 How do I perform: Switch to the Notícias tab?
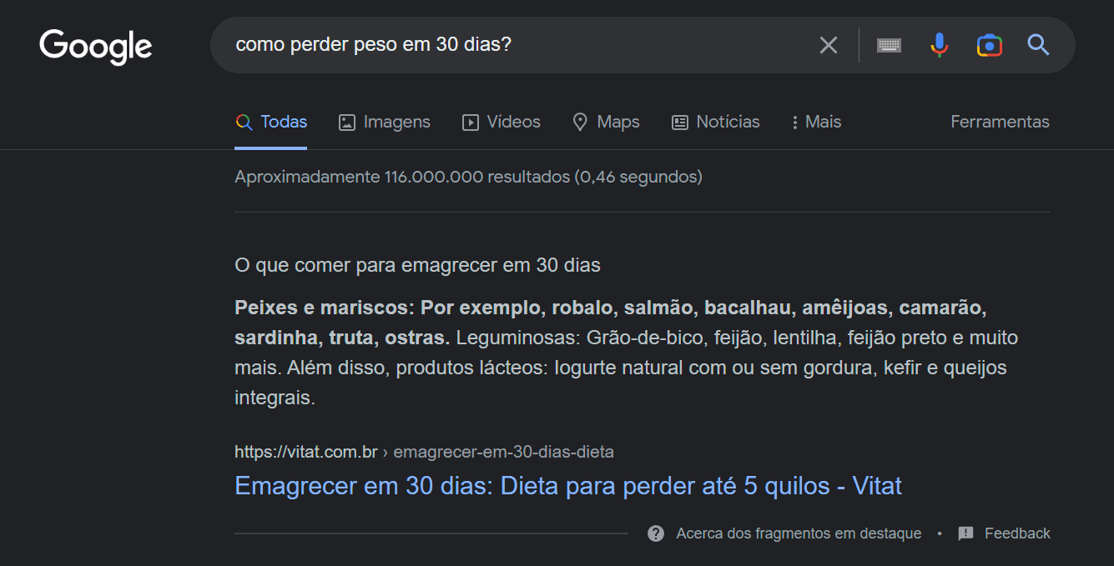pos(716,123)
